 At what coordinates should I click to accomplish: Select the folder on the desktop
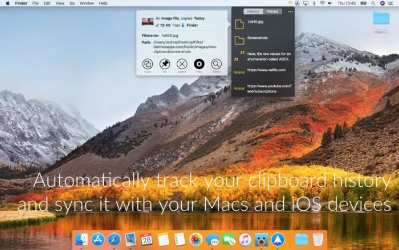pyautogui.click(x=381, y=18)
